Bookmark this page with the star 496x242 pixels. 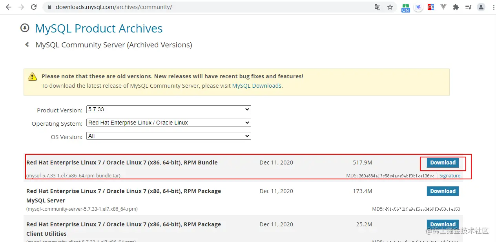click(390, 7)
